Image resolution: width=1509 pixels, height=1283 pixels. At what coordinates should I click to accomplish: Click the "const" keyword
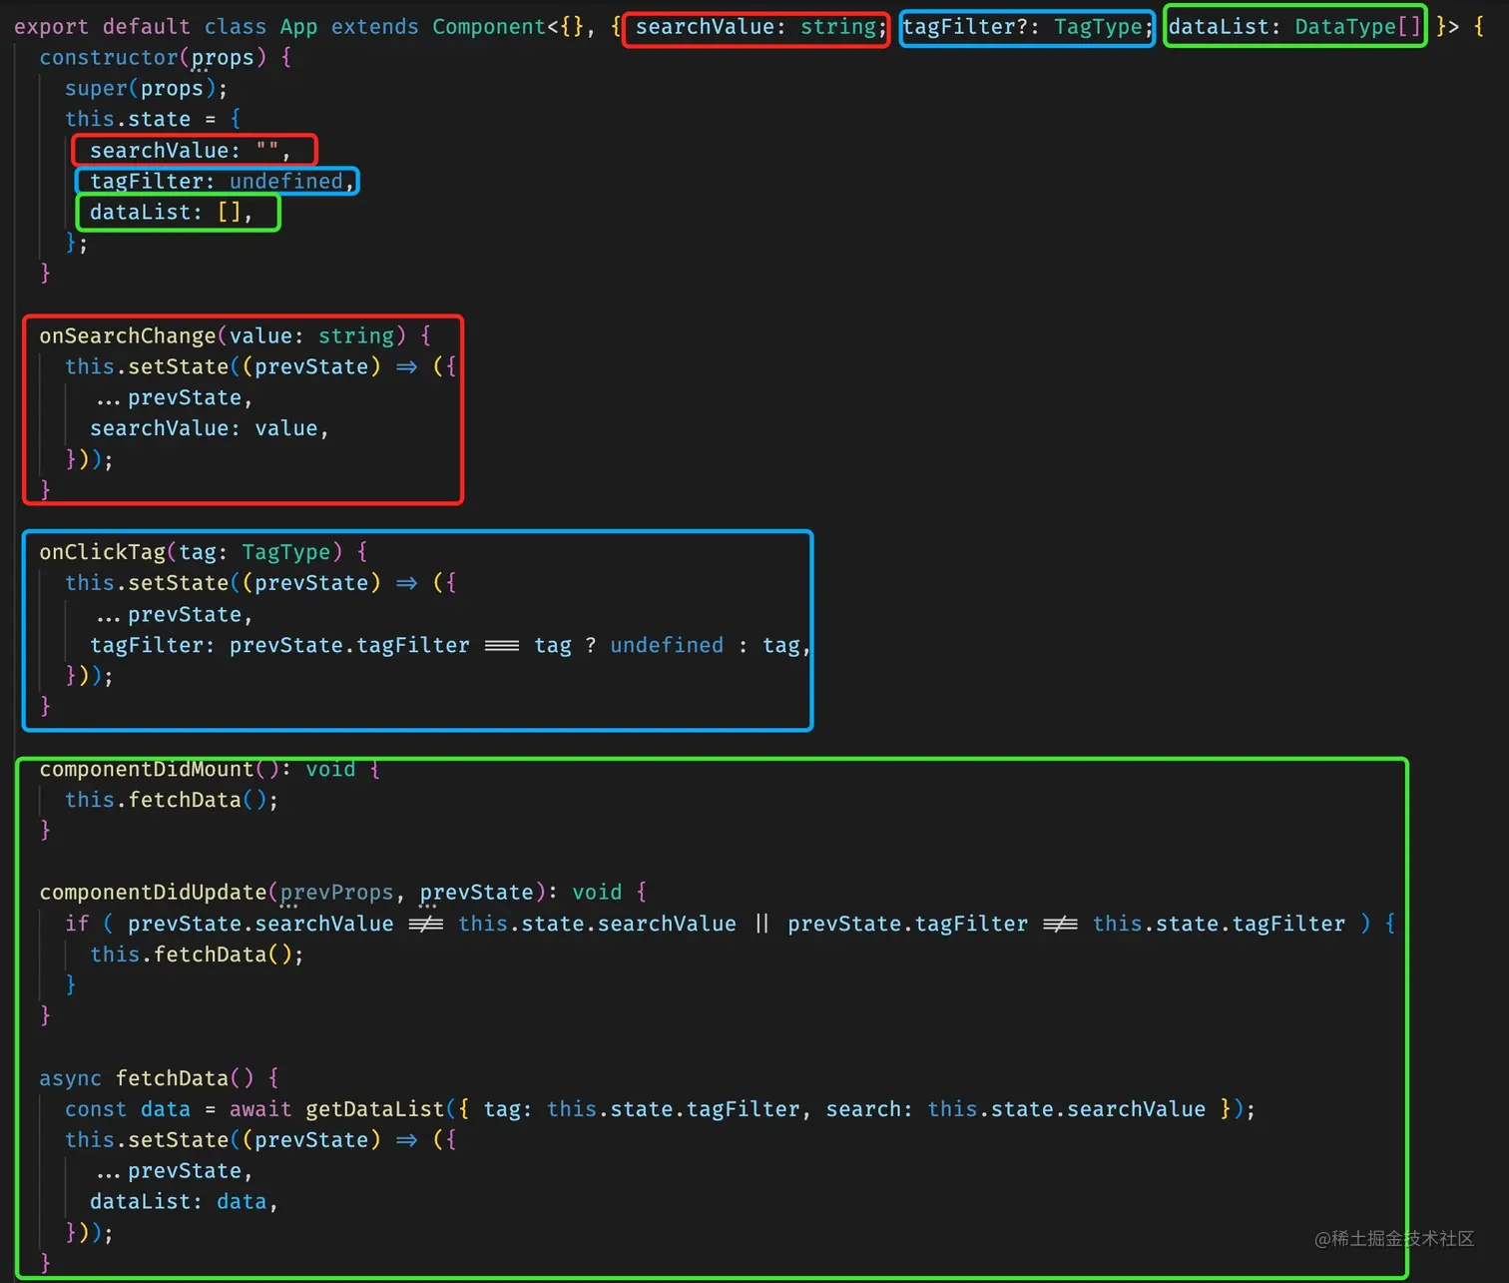(96, 1110)
